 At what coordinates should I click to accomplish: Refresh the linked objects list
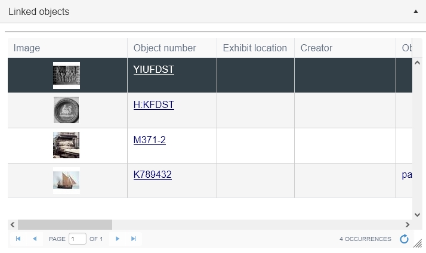(x=404, y=239)
